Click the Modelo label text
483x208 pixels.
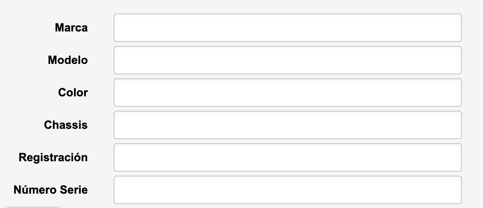click(x=68, y=60)
